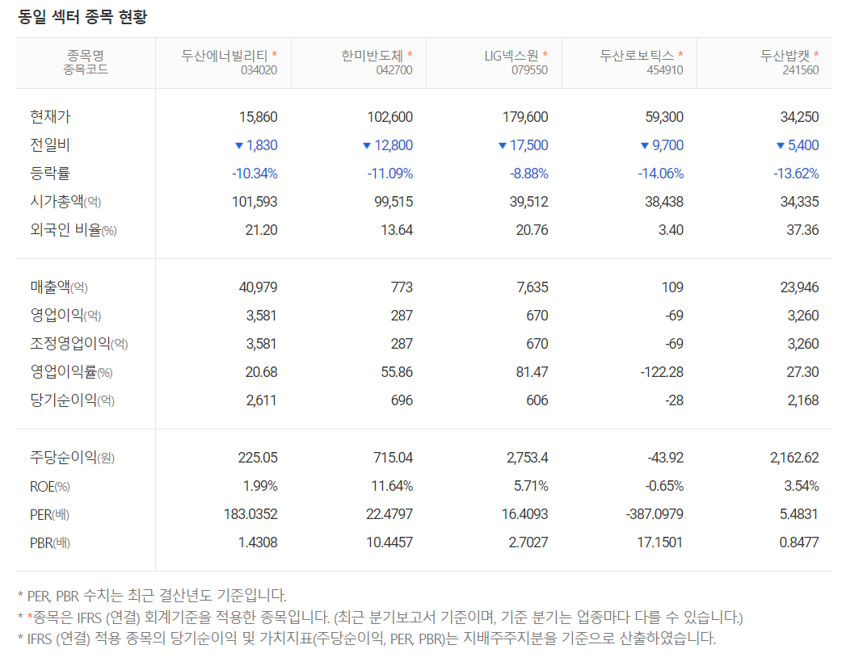Click 두산에너빌리티 current price 15,860

259,117
